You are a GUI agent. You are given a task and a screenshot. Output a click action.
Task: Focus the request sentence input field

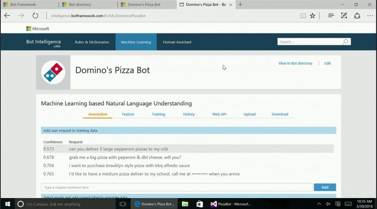(177, 187)
